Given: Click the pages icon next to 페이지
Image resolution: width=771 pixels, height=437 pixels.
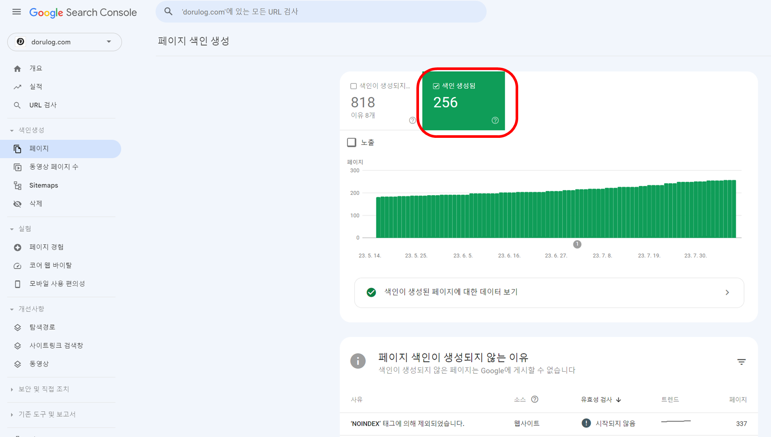Looking at the screenshot, I should [17, 149].
